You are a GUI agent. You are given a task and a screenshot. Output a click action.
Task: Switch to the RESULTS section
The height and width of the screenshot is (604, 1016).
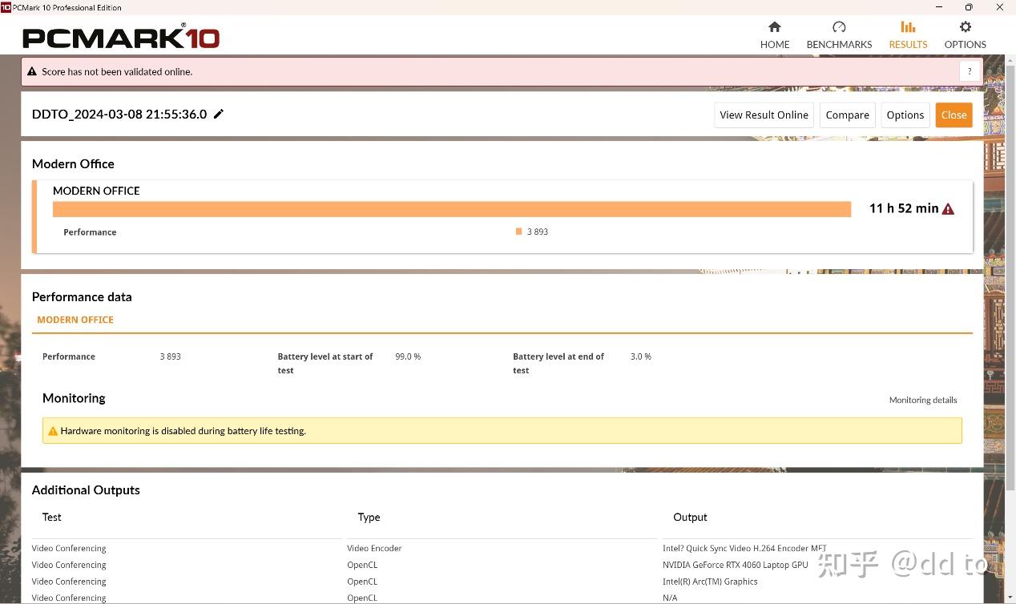coord(908,35)
